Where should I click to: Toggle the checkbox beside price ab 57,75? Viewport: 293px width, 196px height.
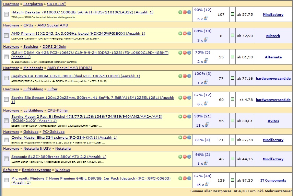233,14
